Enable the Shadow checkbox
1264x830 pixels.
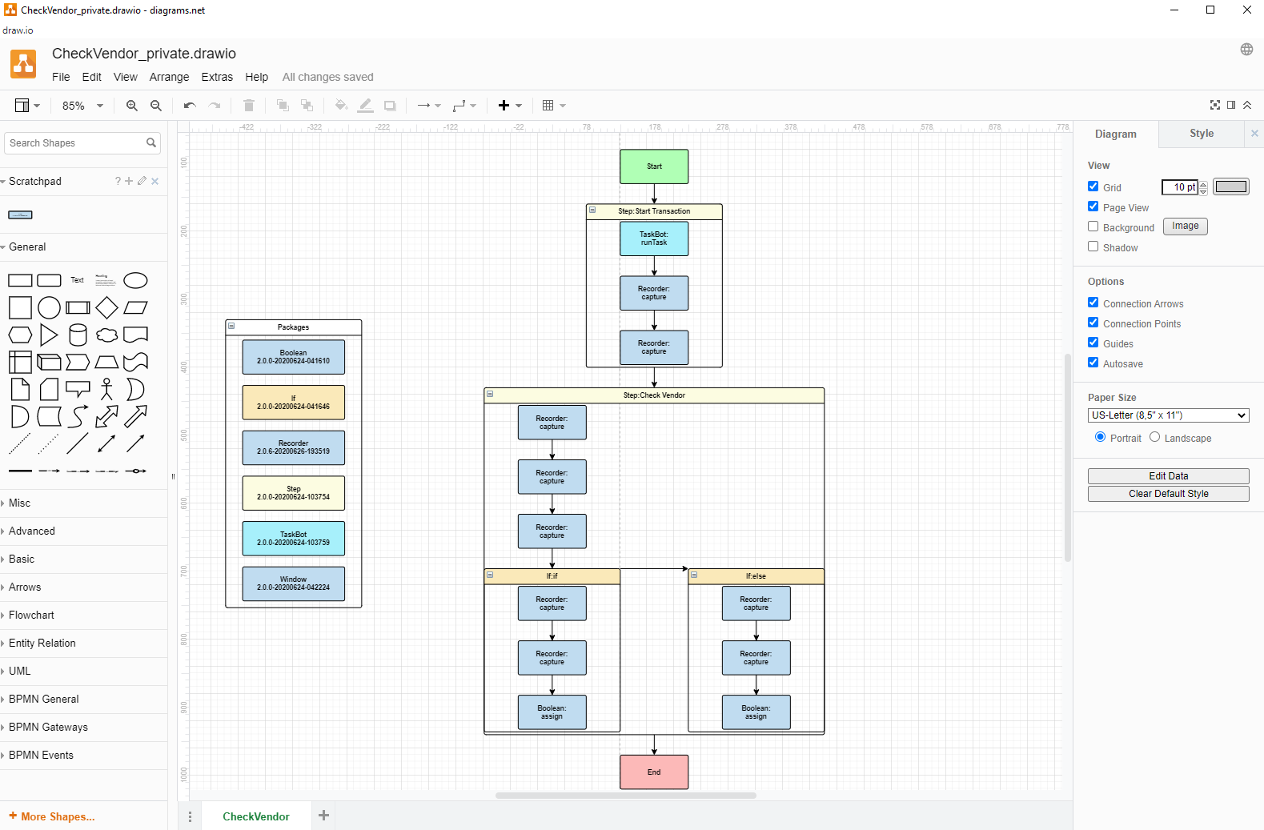(1093, 247)
